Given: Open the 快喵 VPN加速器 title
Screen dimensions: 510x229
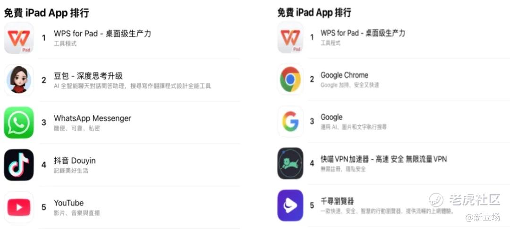Looking at the screenshot, I should [383, 159].
